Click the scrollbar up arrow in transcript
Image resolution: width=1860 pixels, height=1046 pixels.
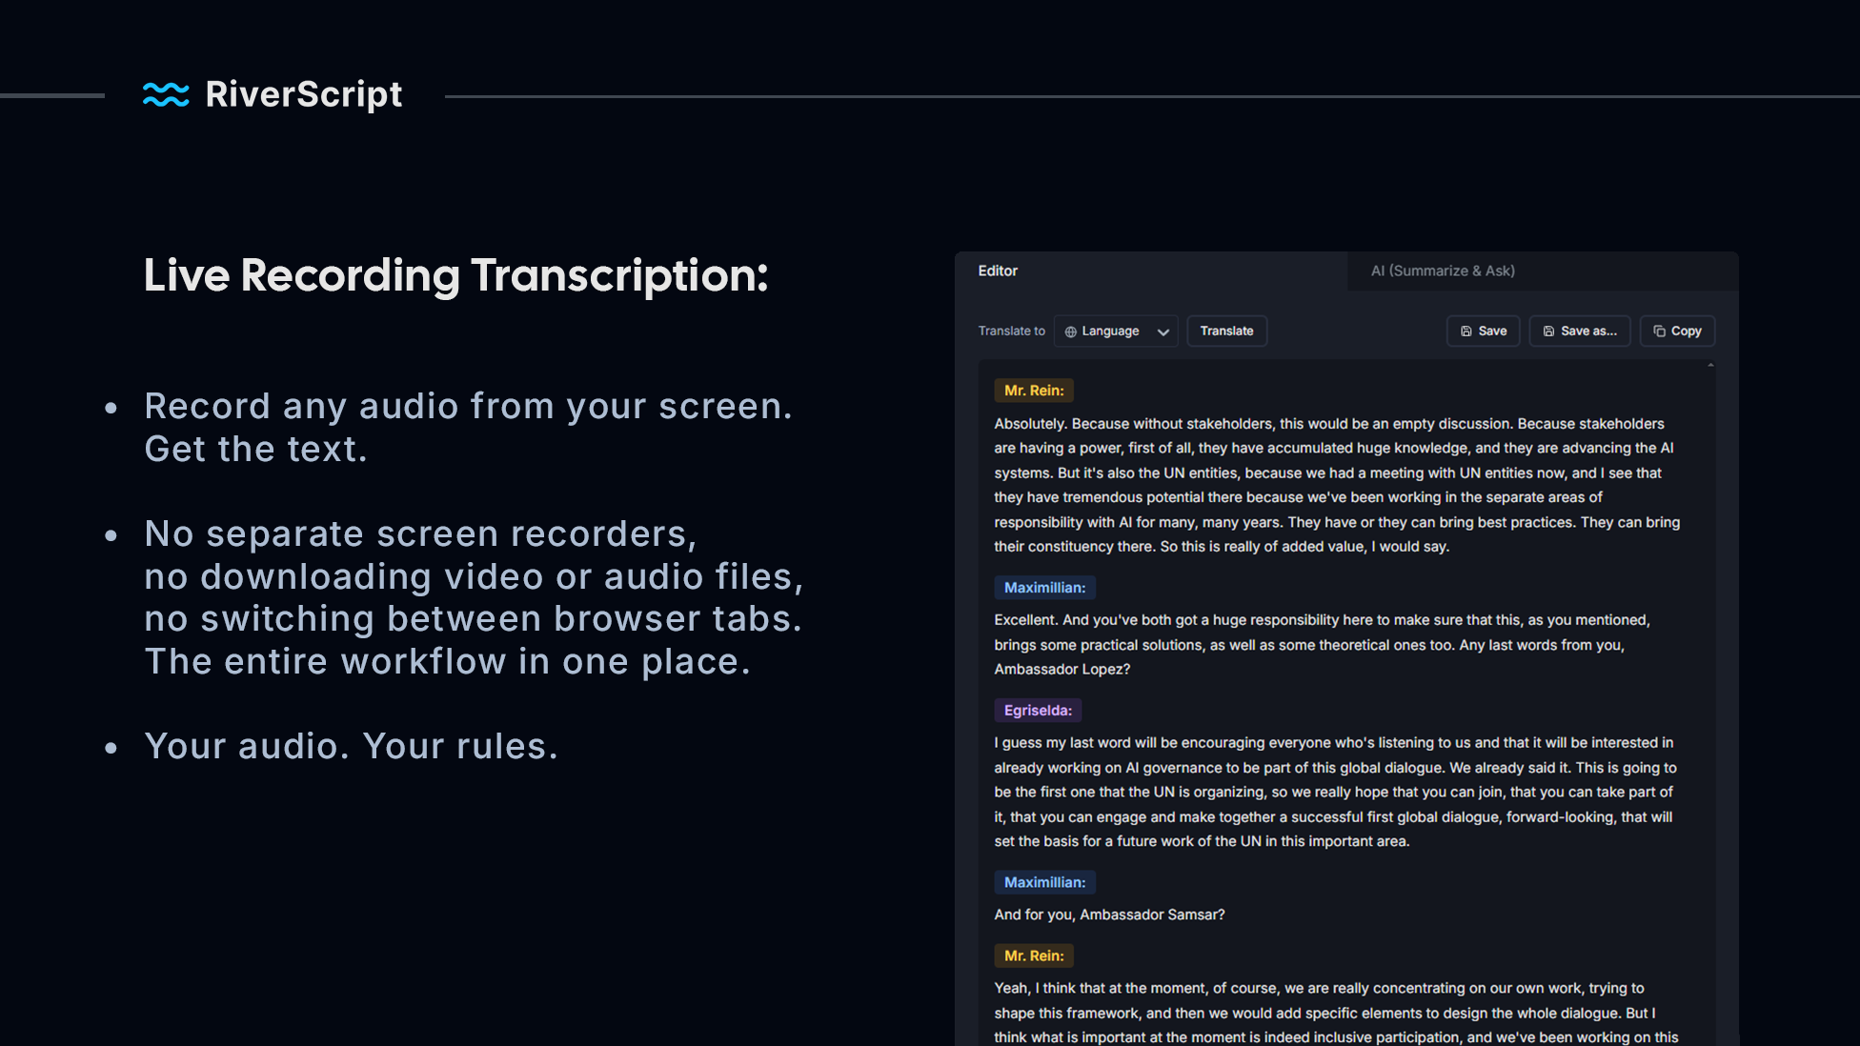tap(1710, 366)
